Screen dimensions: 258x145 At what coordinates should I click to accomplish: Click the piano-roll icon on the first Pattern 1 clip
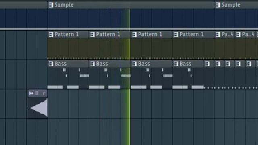(x=51, y=35)
